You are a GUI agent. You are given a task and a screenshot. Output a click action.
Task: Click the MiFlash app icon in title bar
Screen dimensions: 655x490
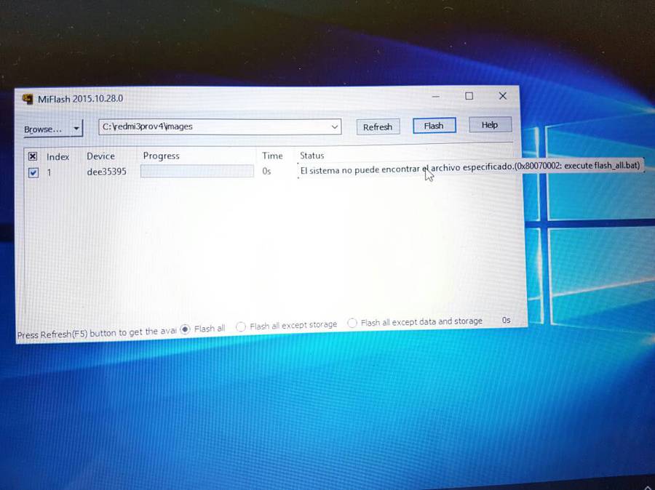pos(28,99)
